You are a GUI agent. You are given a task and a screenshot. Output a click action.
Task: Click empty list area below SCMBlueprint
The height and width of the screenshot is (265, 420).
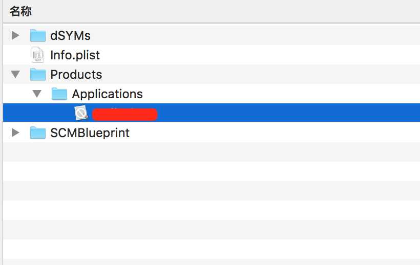pyautogui.click(x=212, y=201)
